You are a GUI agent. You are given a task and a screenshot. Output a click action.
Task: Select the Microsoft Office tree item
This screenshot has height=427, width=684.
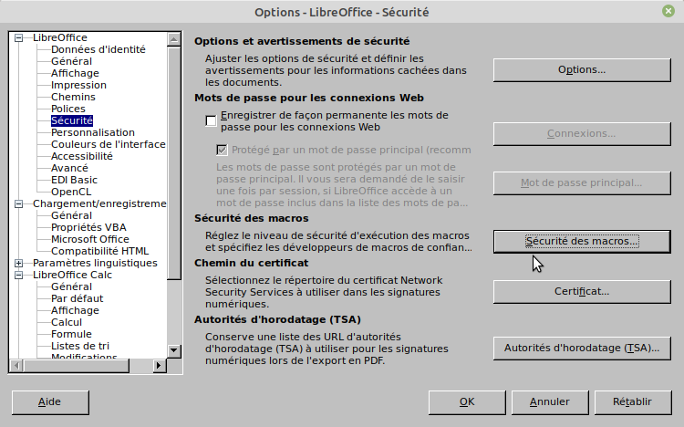90,239
